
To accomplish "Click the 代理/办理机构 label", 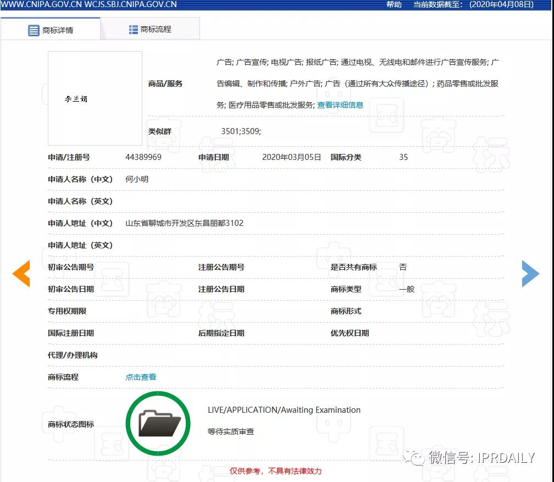I will 73,355.
